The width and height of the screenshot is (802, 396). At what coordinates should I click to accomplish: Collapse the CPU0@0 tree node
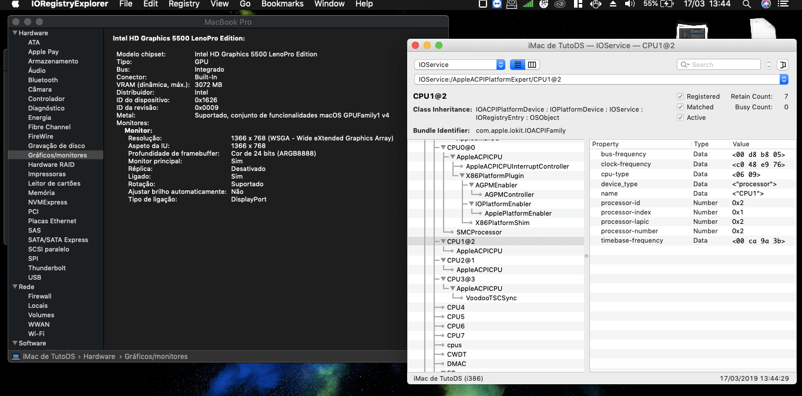pos(442,147)
